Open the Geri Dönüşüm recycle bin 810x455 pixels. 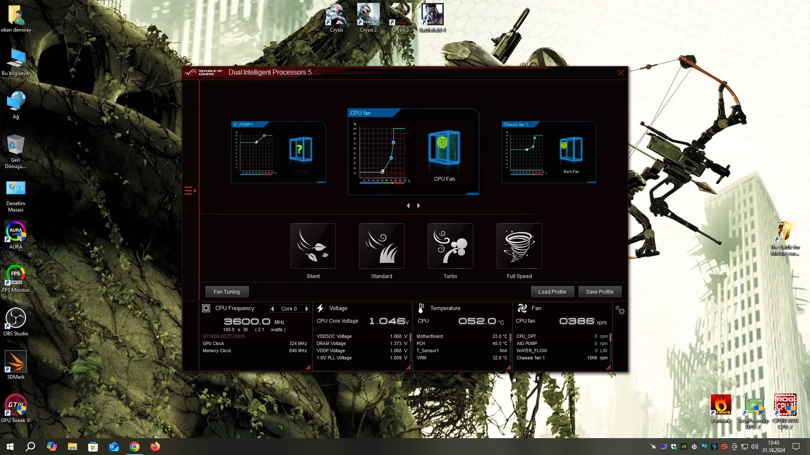coord(16,152)
